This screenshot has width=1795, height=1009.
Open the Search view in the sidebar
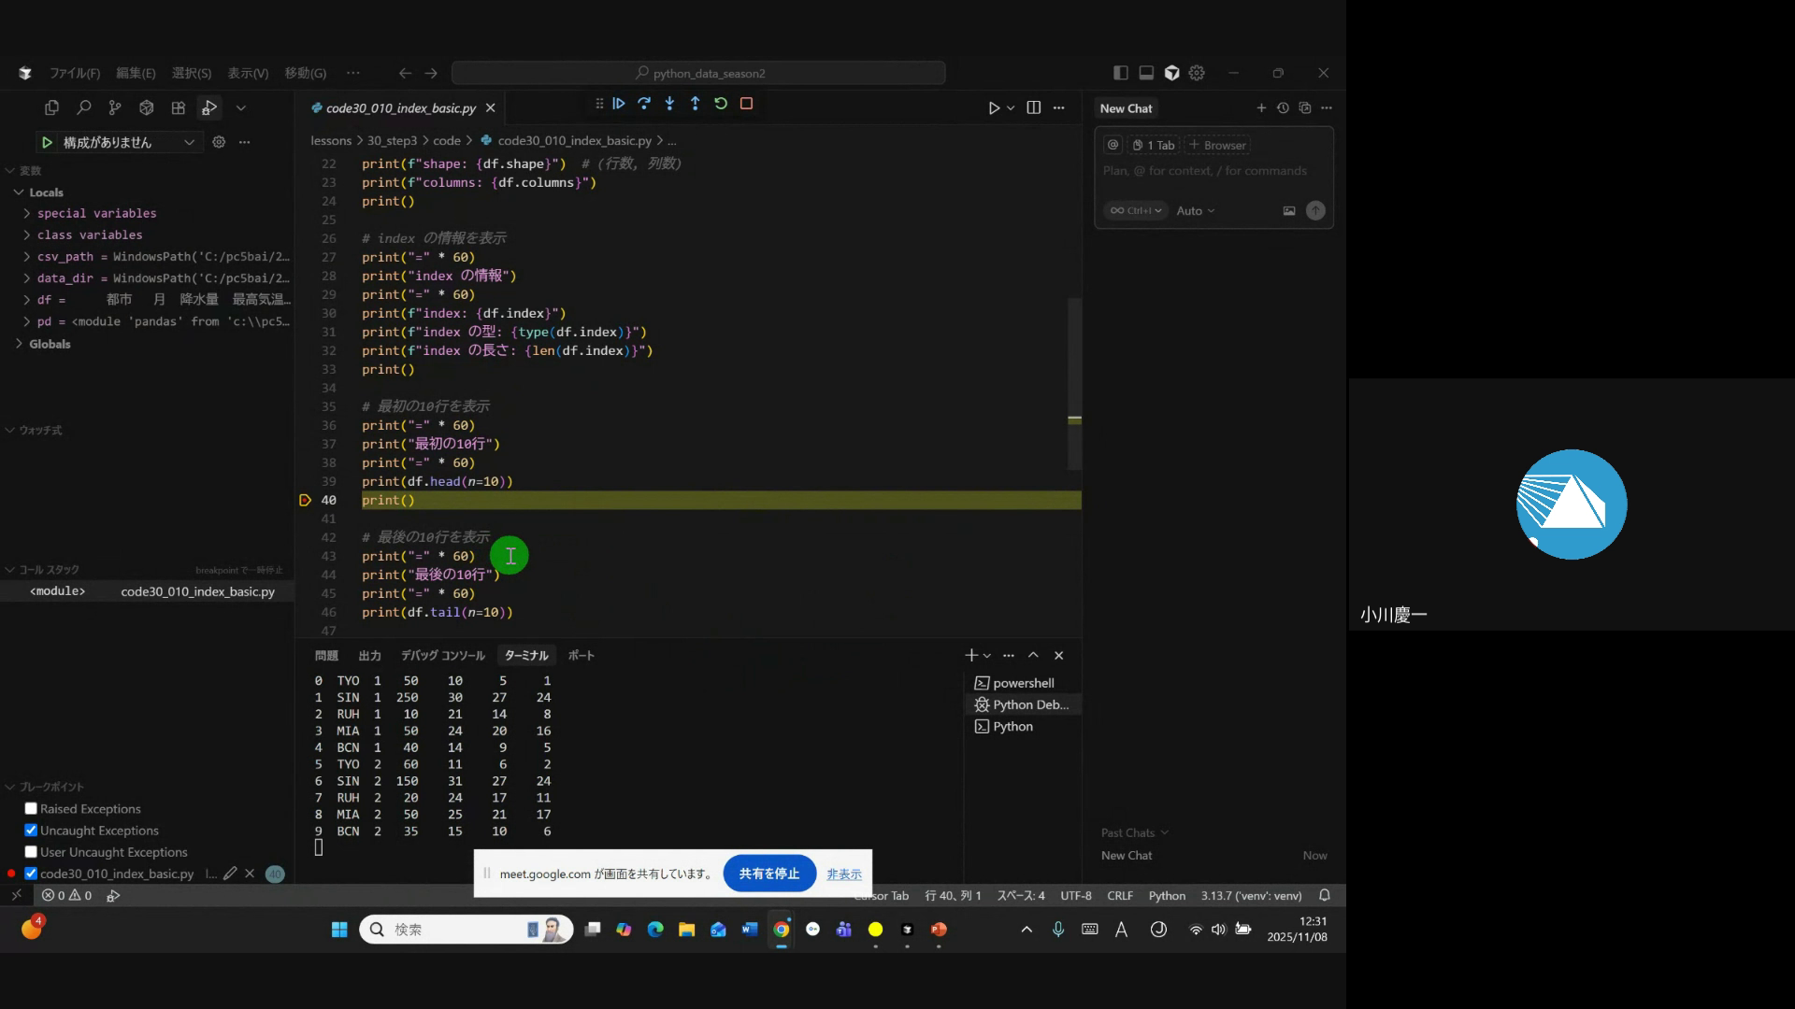click(83, 108)
